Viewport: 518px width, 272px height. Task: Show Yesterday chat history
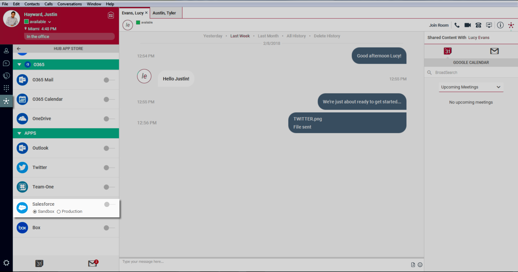tap(213, 36)
